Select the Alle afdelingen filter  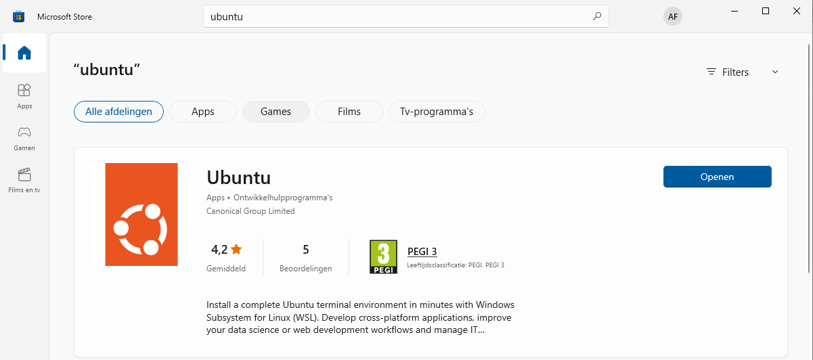tap(118, 112)
